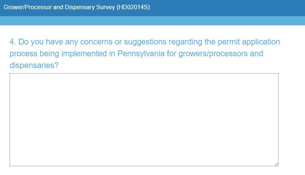Click the survey title in the header
Screen dimensions: 305x175
77,7
